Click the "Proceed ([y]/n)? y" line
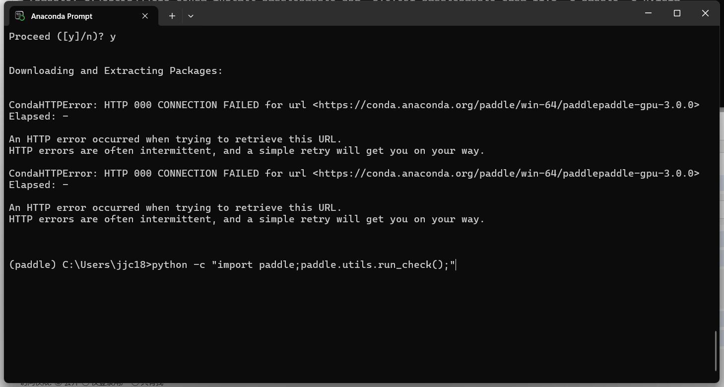Screen dimensions: 724x387 pos(62,37)
